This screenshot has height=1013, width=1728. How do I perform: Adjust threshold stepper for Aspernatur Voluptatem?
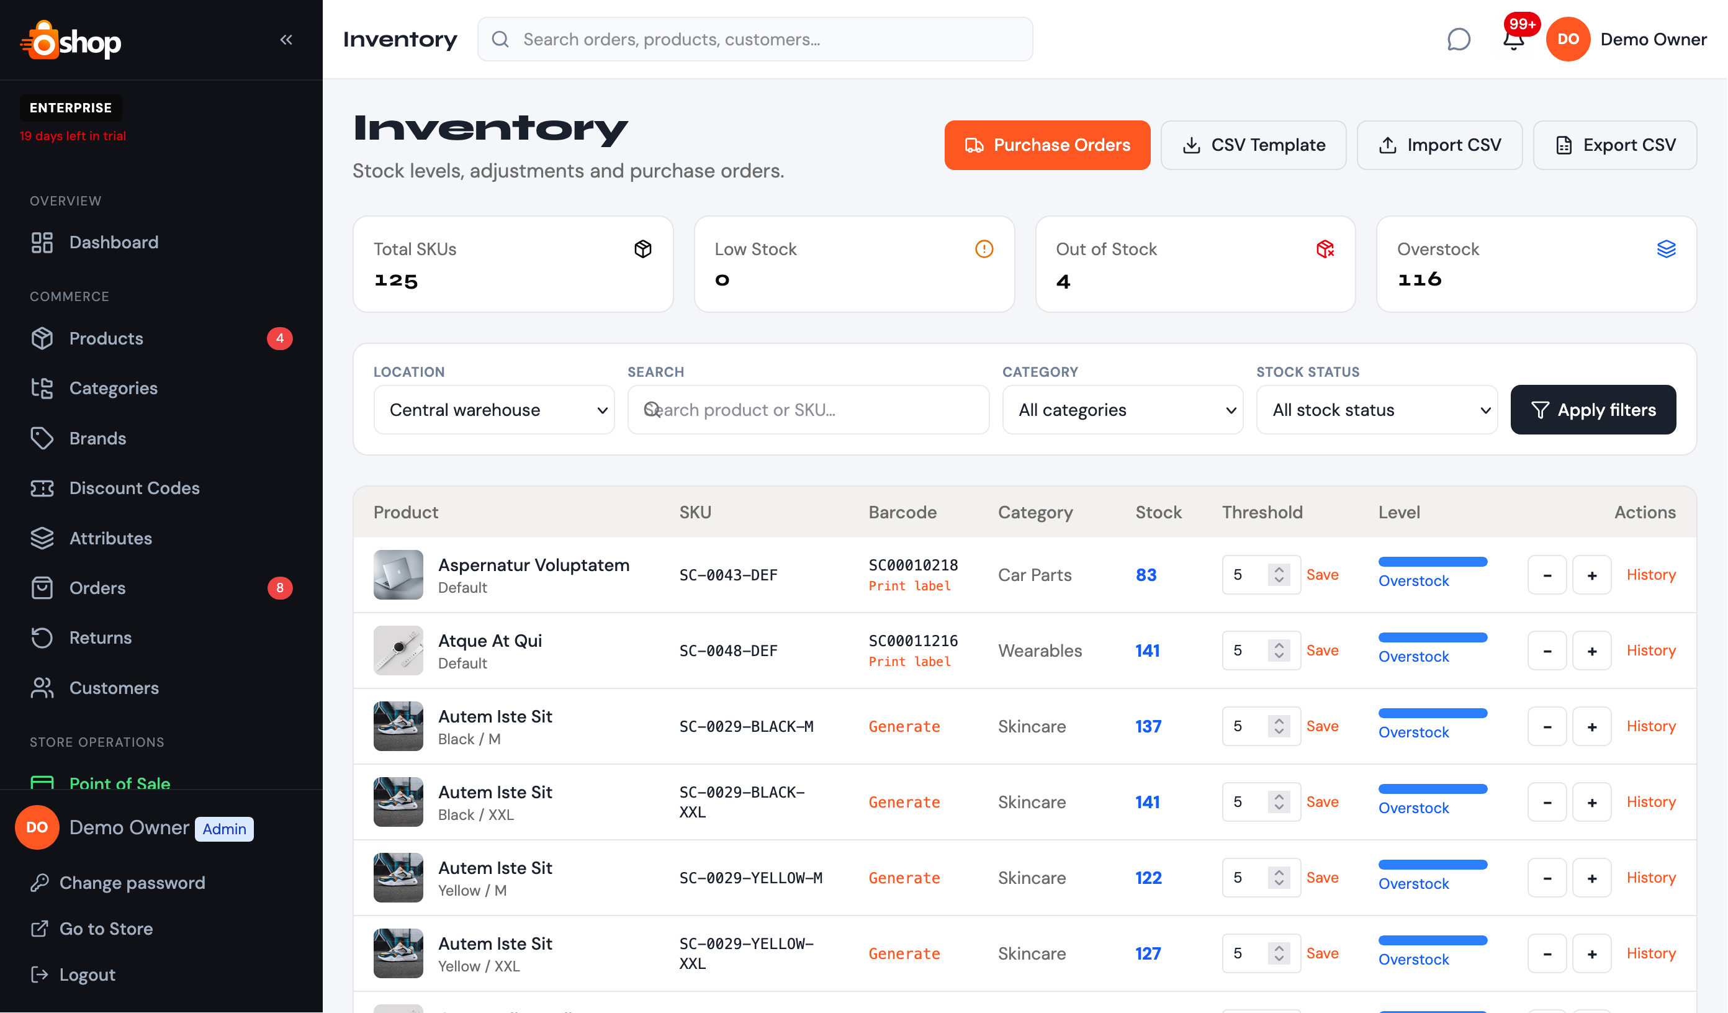click(x=1279, y=575)
